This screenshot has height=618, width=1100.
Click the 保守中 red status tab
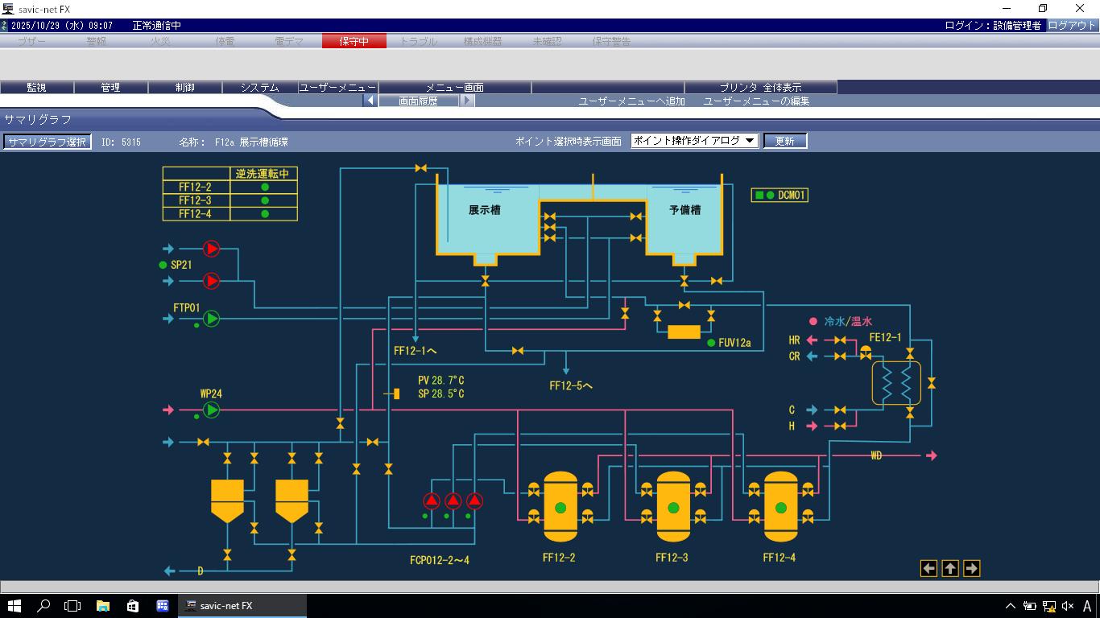click(x=354, y=41)
